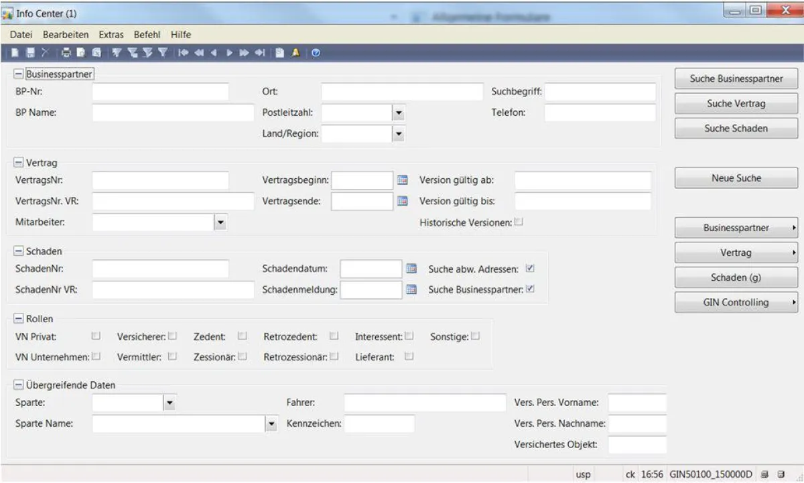The image size is (804, 483).
Task: Click into the VertragsNr input field
Action: pyautogui.click(x=161, y=180)
